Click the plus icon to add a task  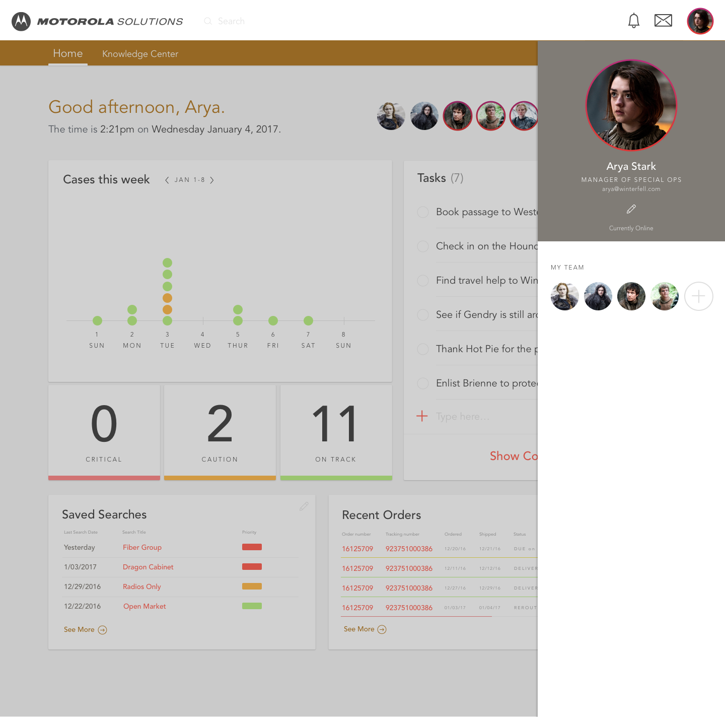pos(422,416)
